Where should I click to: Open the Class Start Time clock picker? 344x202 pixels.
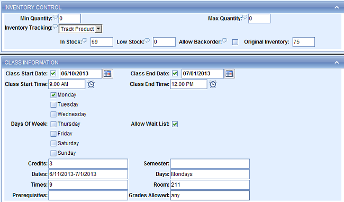(91, 84)
